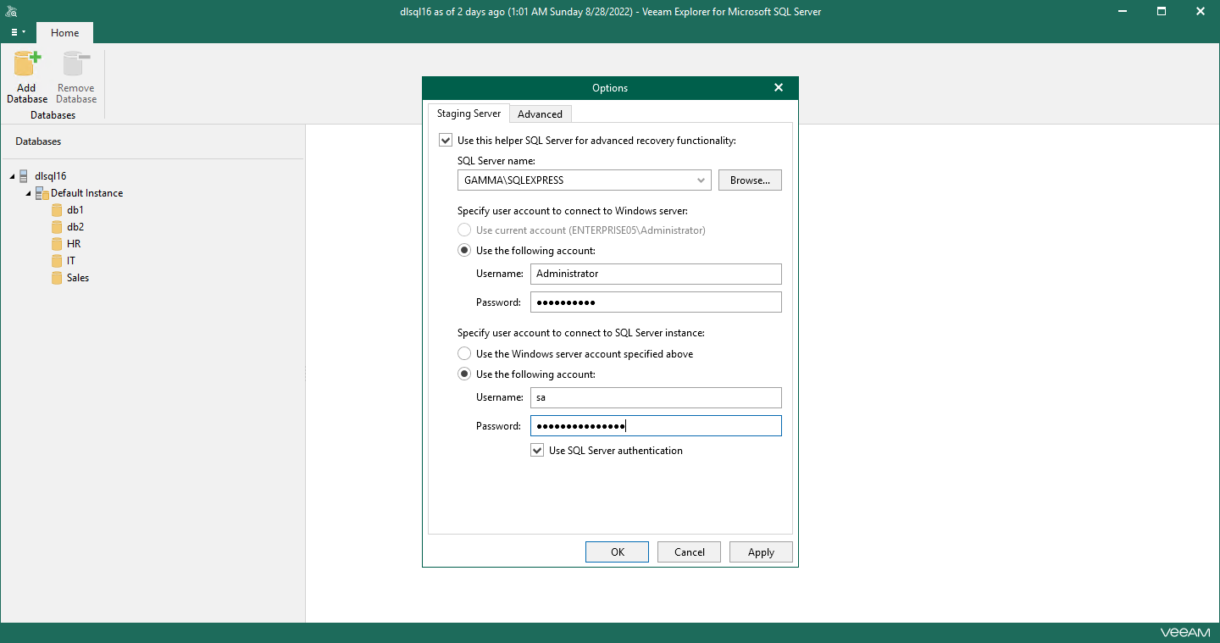Toggle Use this helper SQL Server checkbox

pos(446,141)
